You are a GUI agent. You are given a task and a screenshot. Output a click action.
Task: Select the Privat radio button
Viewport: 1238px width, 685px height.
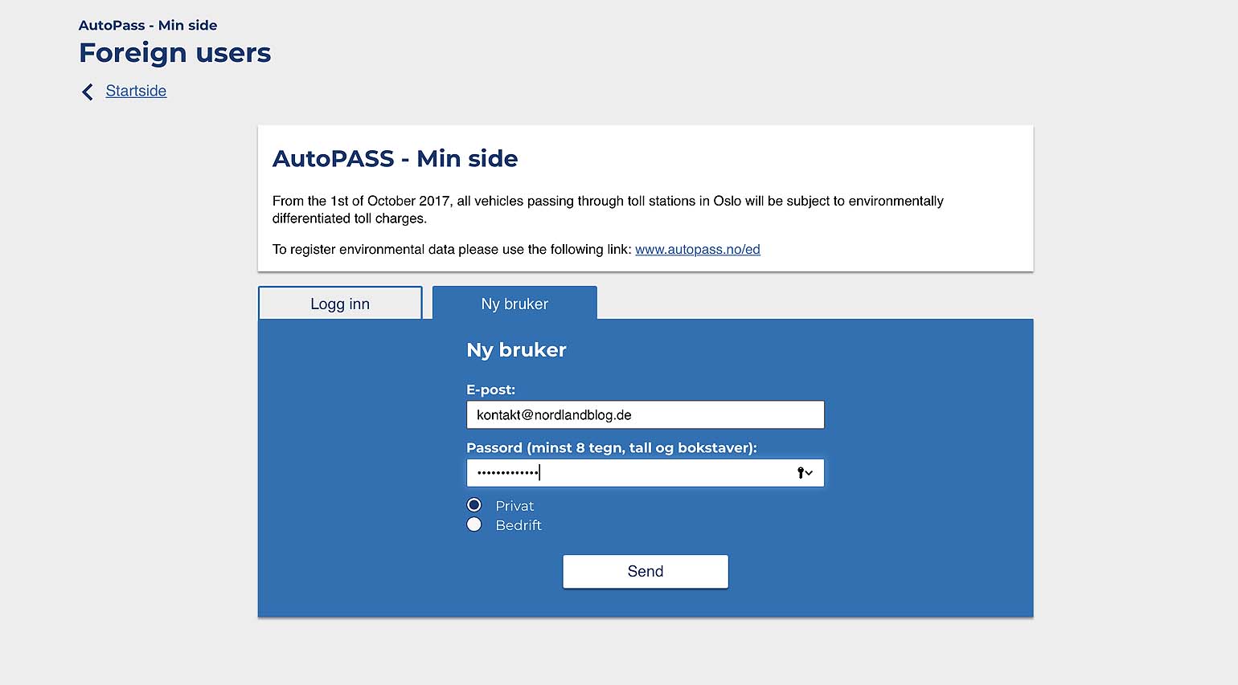pos(474,505)
